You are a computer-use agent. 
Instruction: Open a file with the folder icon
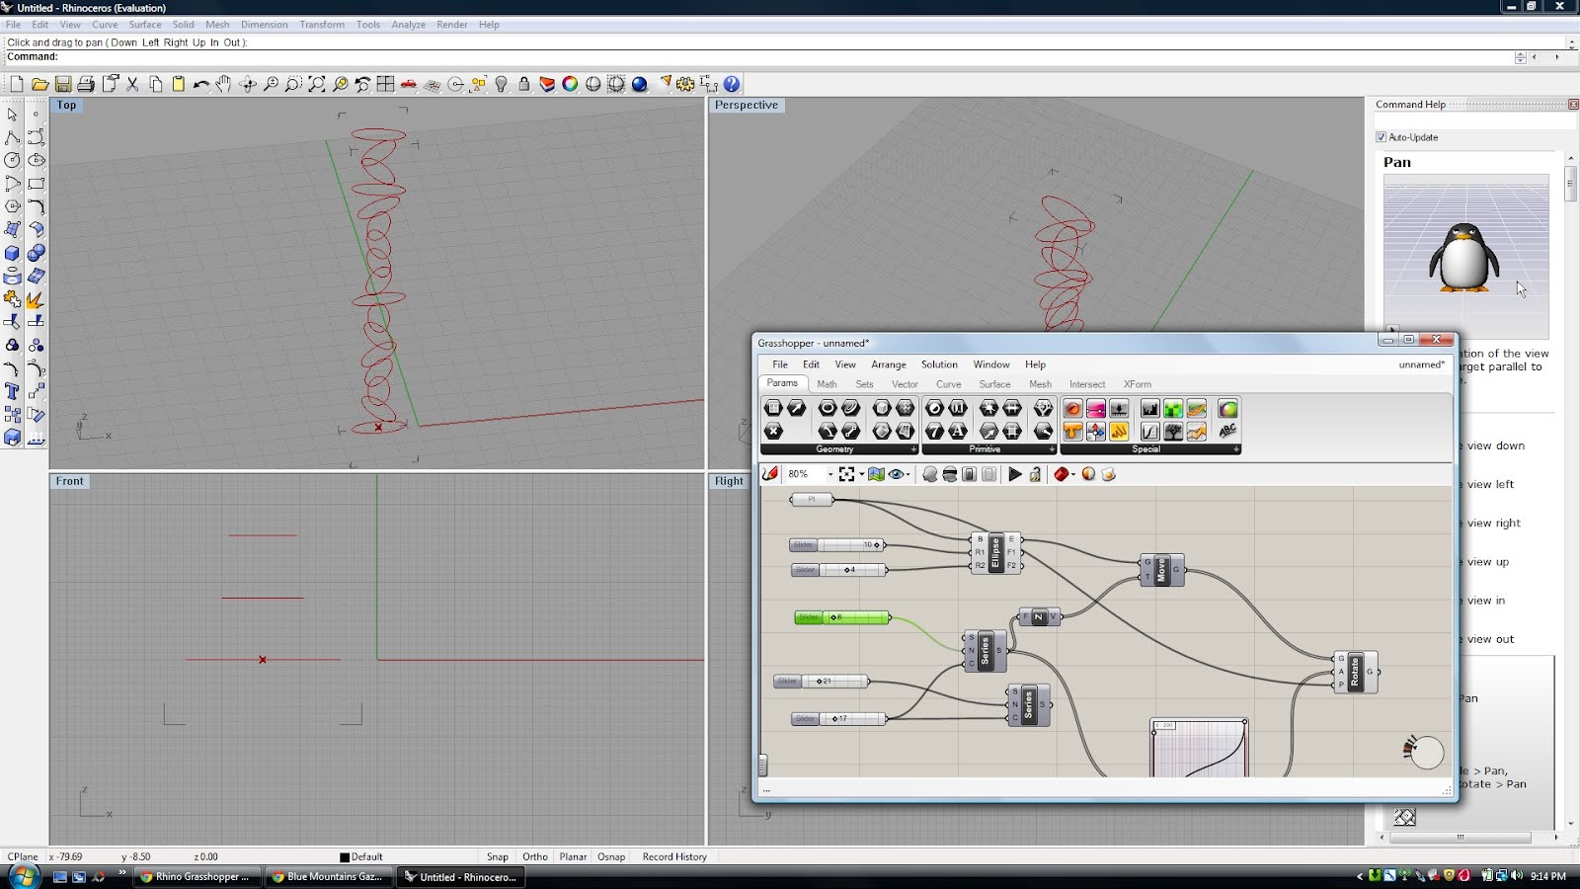[39, 84]
